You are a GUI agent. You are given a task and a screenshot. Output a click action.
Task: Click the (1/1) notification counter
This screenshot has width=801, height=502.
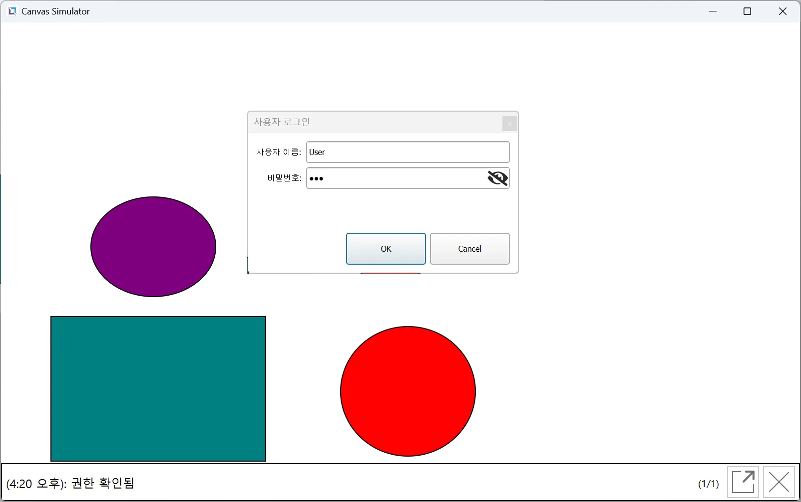tap(708, 484)
